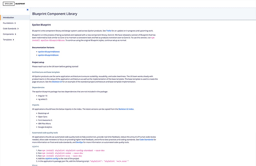This screenshot has width=256, height=166.
Task: Expand the Foundations chevron
Action: [15, 23]
